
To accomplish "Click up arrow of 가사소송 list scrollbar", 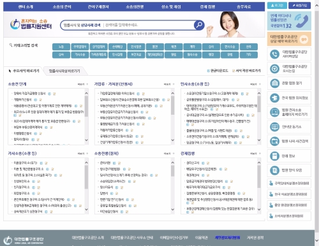I will (86, 163).
